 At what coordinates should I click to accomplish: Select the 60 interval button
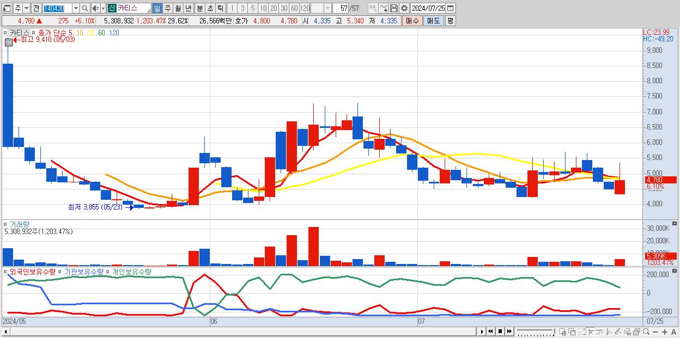(x=294, y=8)
